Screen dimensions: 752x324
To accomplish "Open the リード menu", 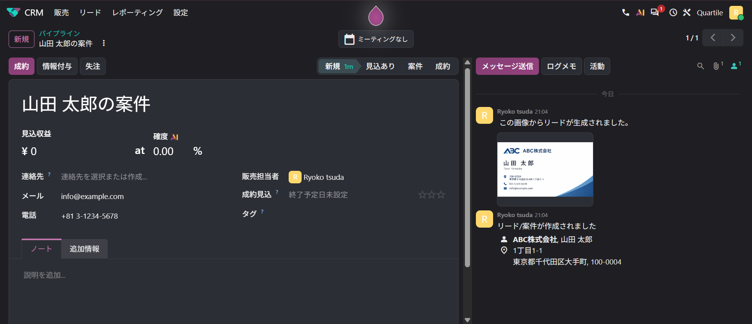I will click(90, 13).
